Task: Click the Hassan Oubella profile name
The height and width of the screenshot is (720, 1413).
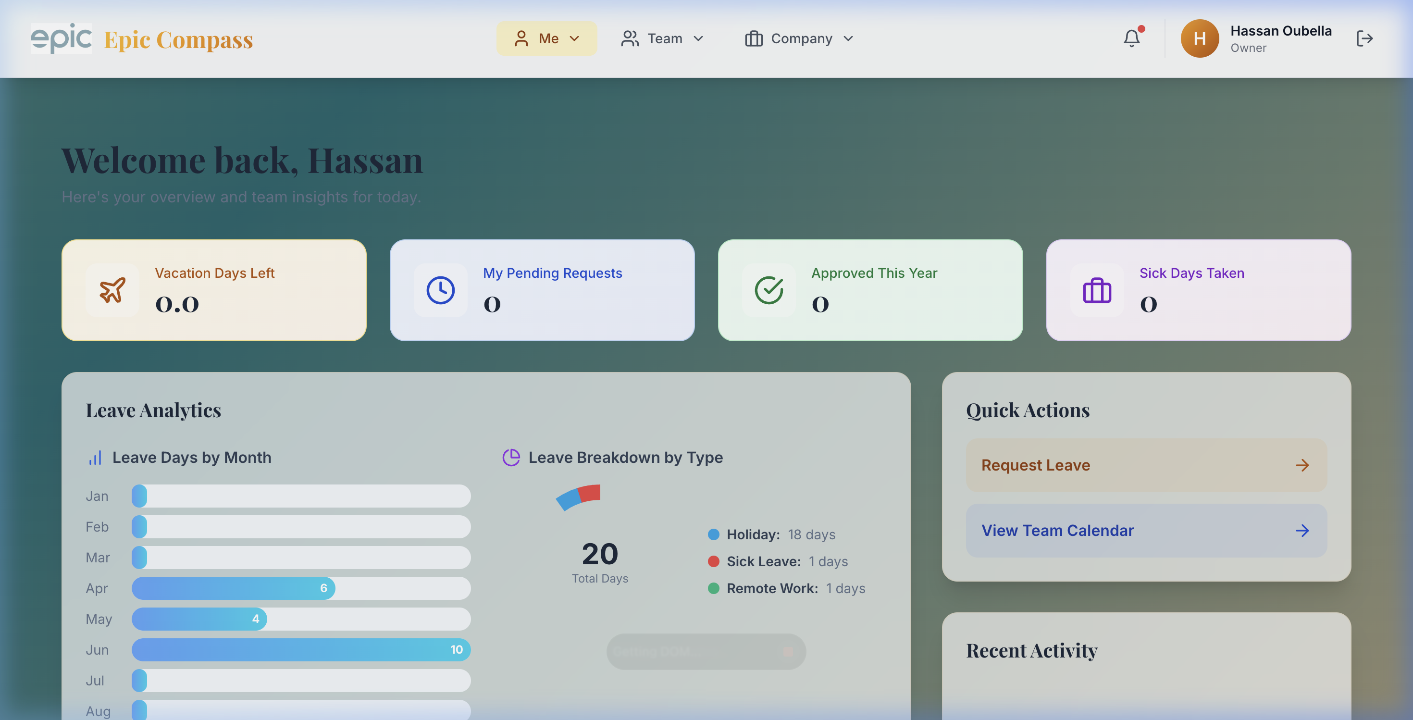Action: pos(1281,31)
